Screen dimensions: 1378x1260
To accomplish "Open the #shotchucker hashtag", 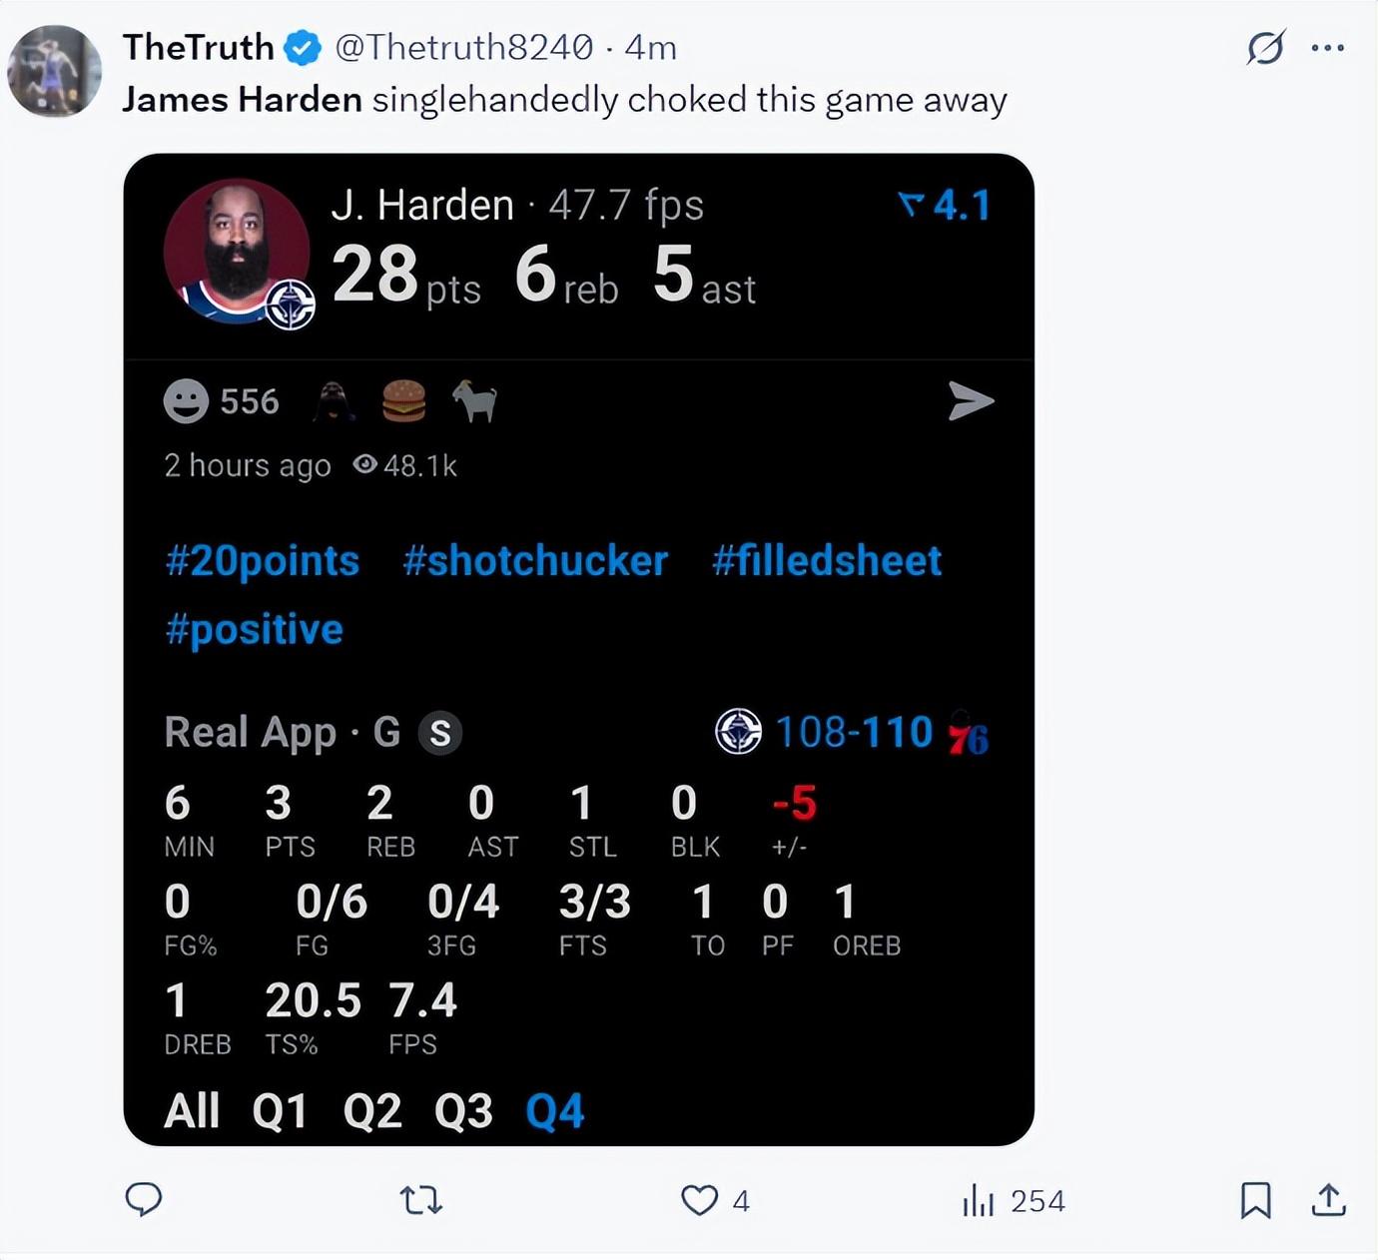I will click(x=535, y=561).
